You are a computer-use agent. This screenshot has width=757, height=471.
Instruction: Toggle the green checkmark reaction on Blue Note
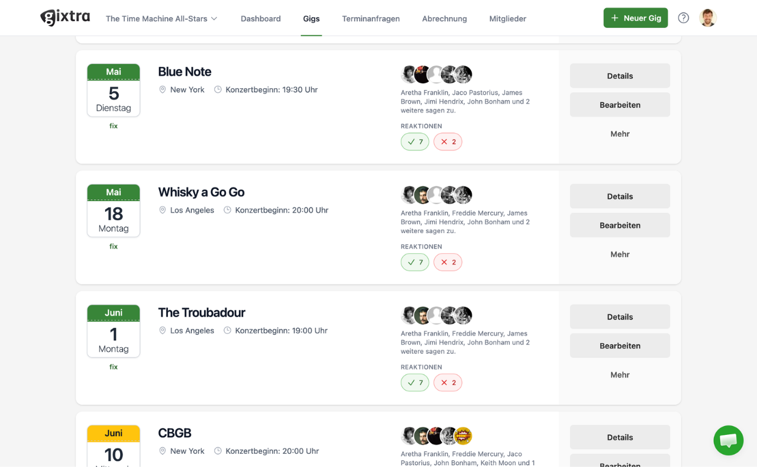point(415,141)
